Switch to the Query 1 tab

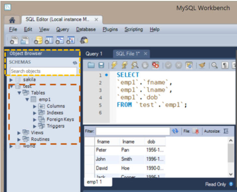pos(94,54)
